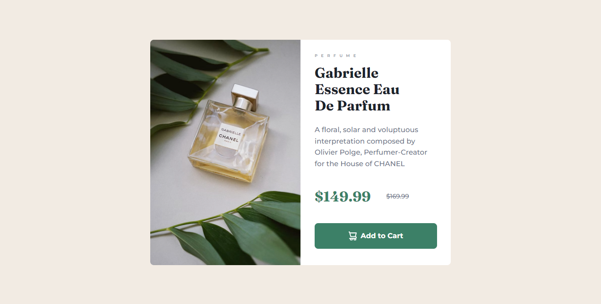Viewport: 601px width, 304px height.
Task: Click the "A floral, solar and voluptuous" line
Action: [366, 130]
